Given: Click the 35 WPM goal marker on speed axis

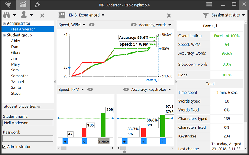Looking at the screenshot, I should point(69,68).
